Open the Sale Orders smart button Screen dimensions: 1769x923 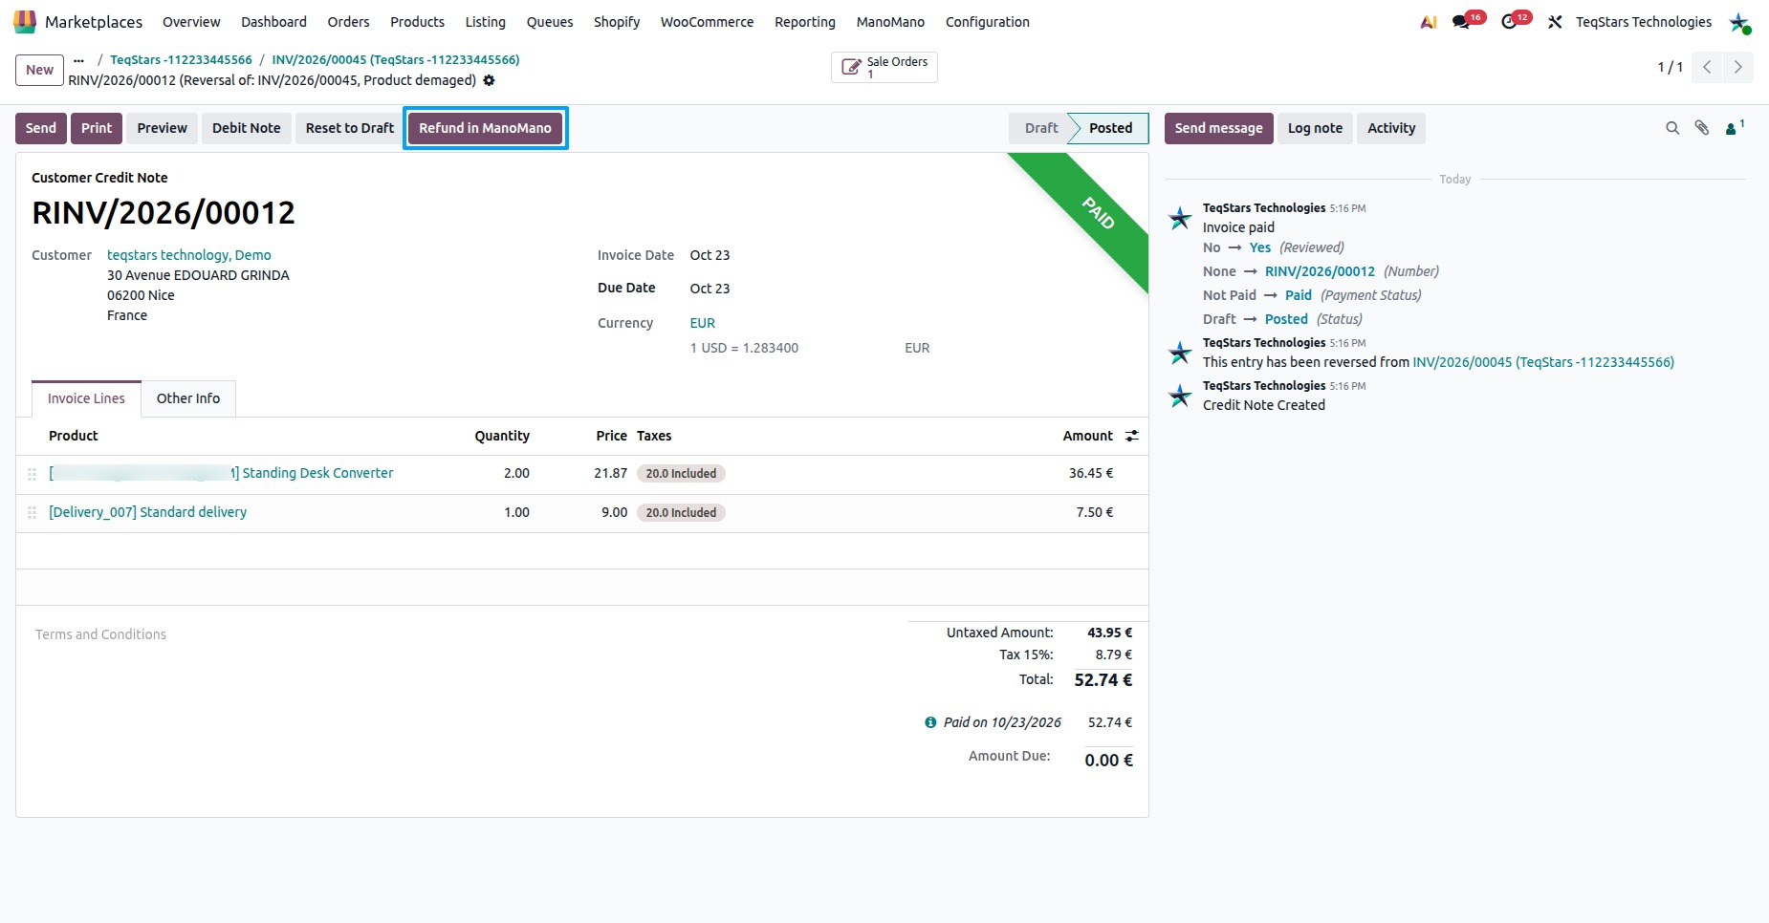(884, 67)
